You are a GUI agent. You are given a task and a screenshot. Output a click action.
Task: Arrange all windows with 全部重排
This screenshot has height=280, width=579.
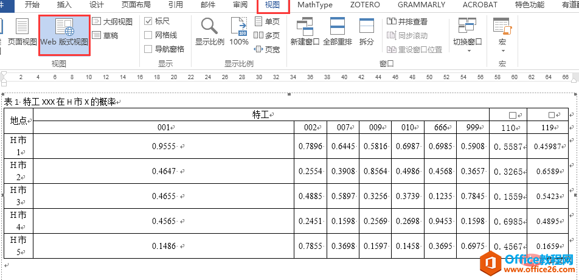point(338,32)
